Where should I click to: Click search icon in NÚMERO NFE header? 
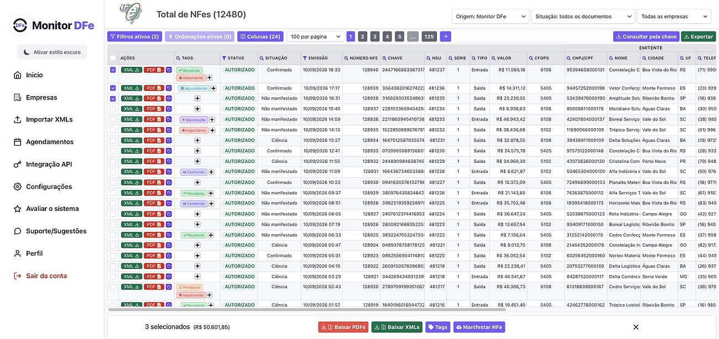(346, 58)
